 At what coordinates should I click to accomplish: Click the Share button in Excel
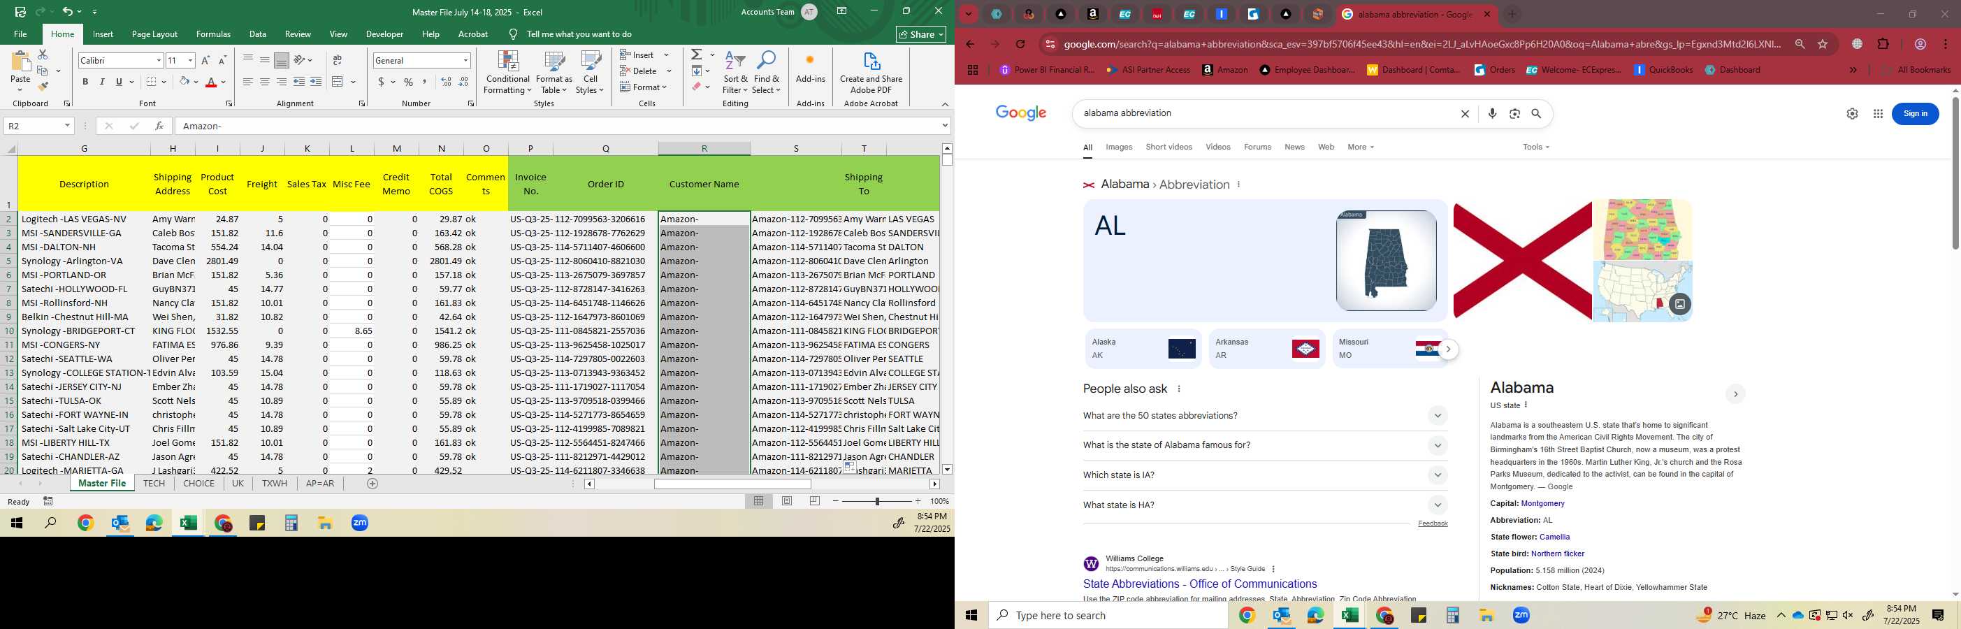921,34
